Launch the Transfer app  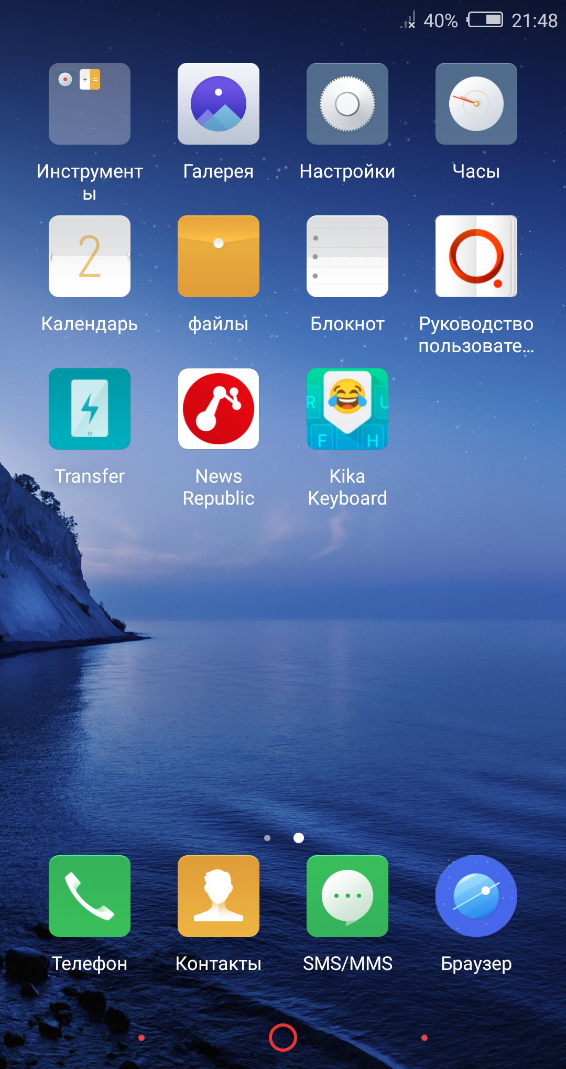90,409
